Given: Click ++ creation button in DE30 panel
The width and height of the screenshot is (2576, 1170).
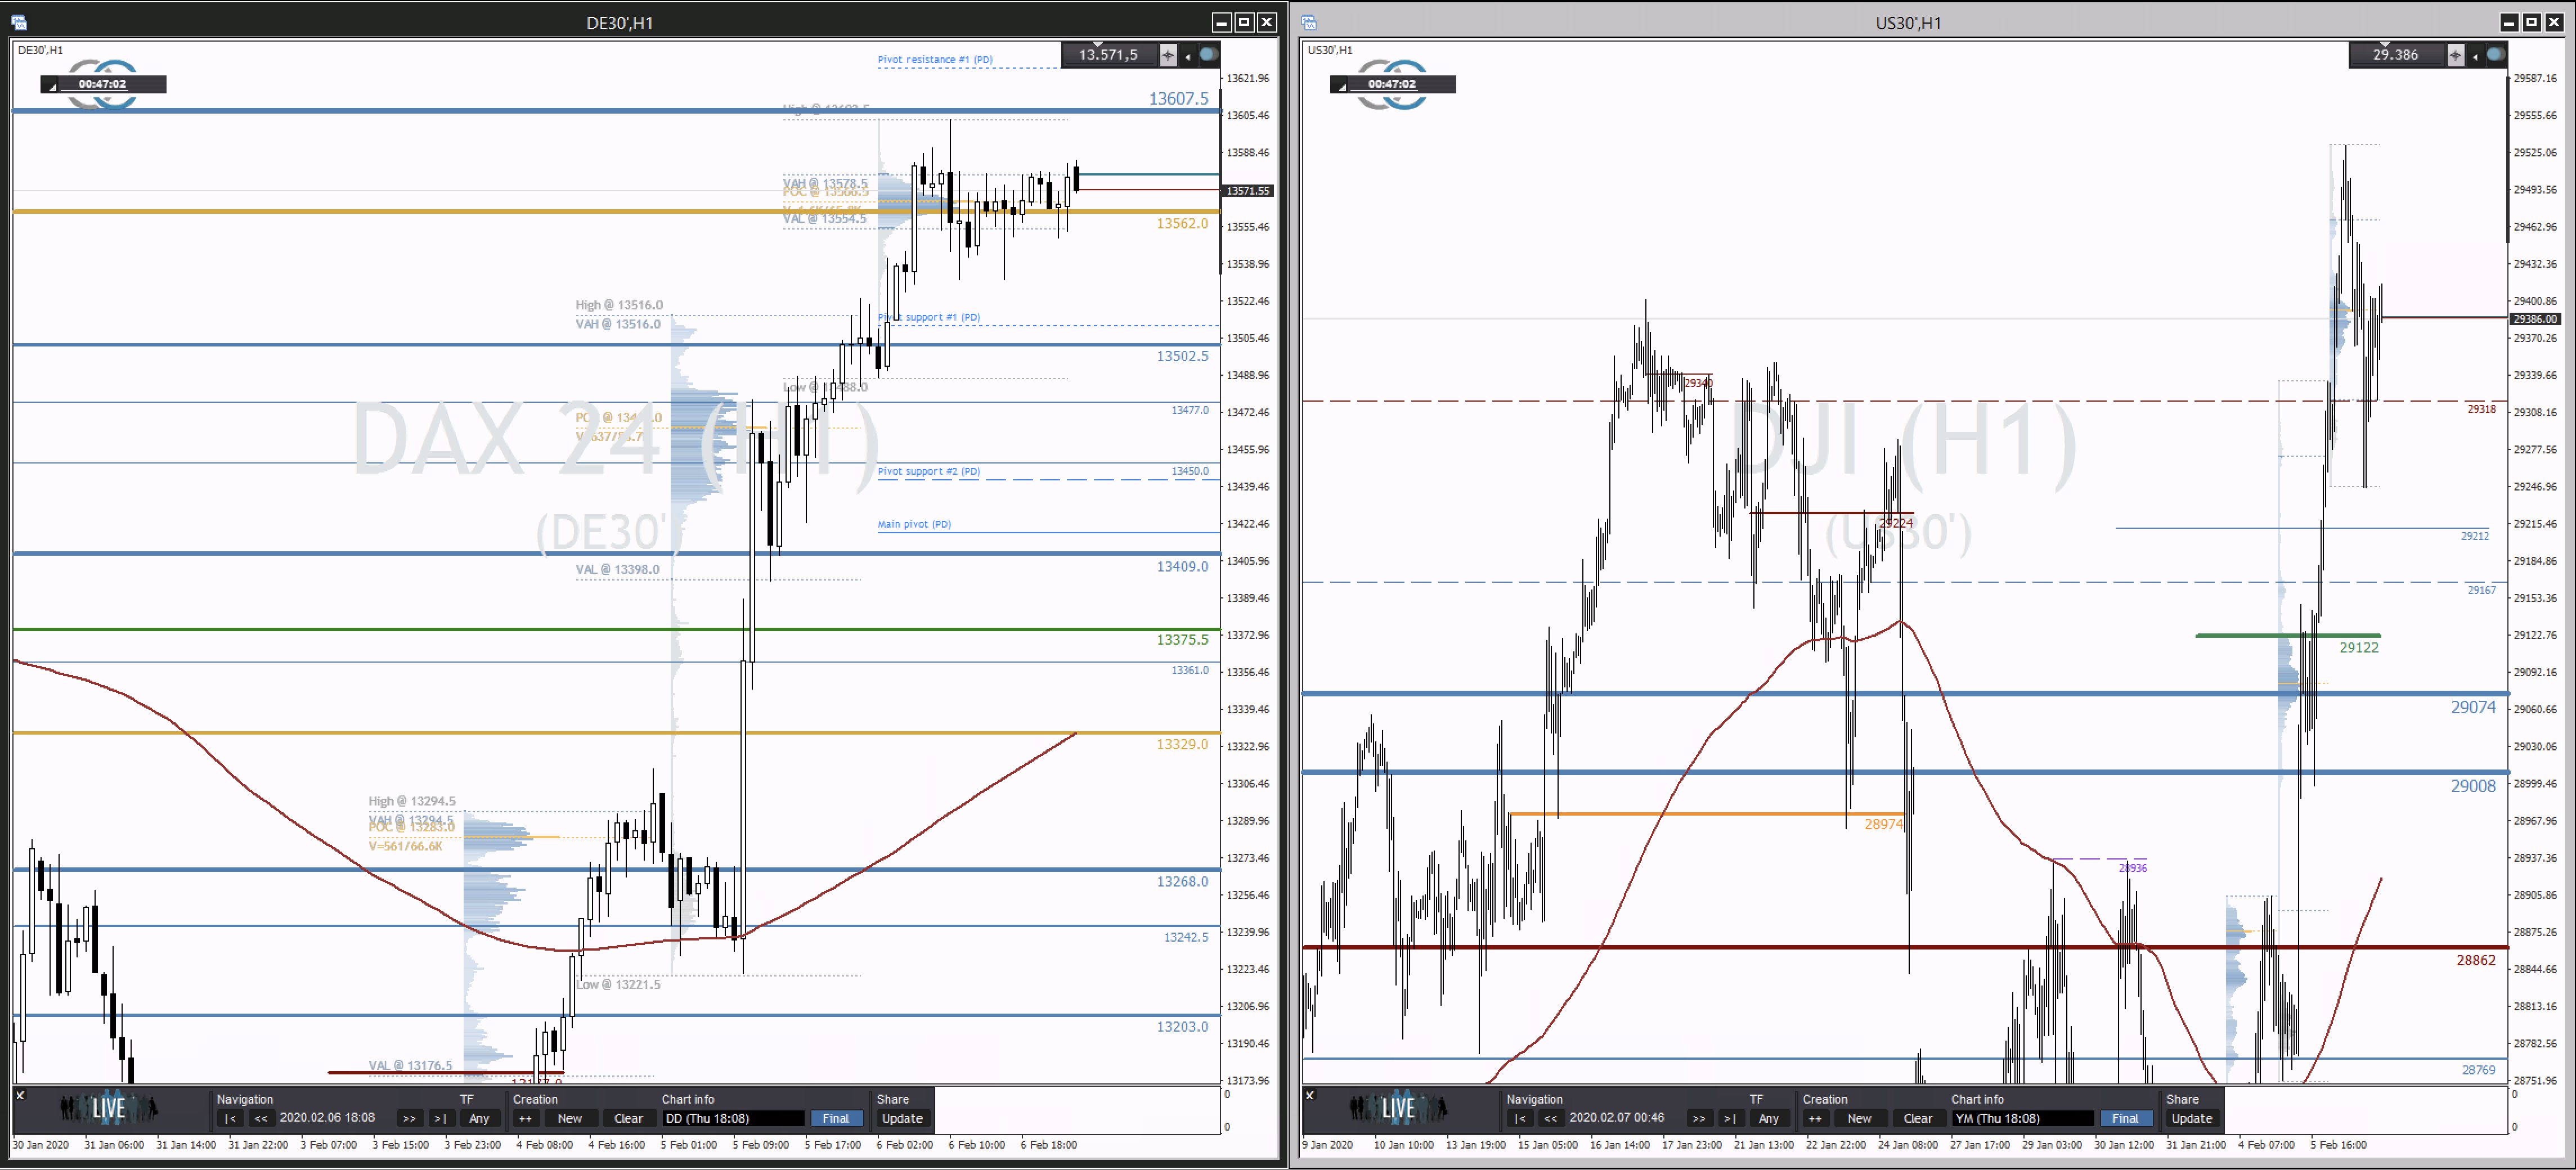Looking at the screenshot, I should [x=526, y=1119].
